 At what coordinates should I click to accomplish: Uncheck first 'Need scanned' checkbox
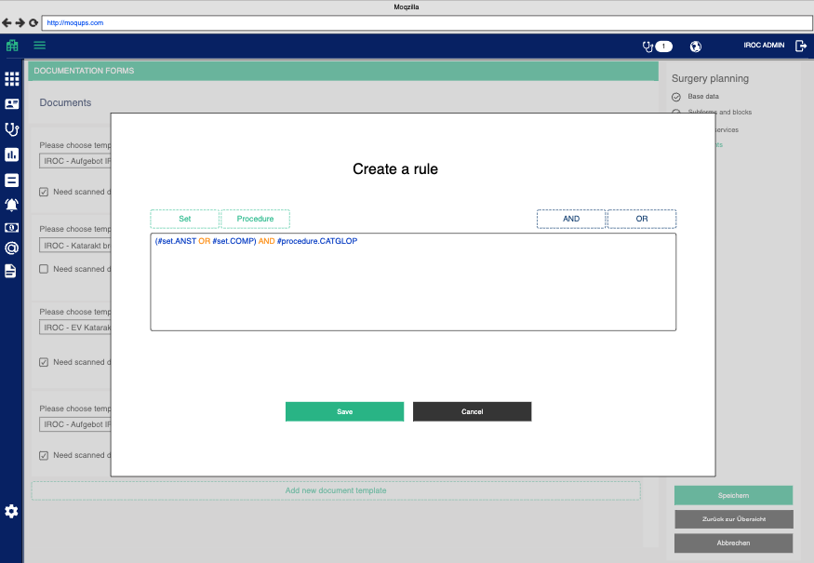44,192
